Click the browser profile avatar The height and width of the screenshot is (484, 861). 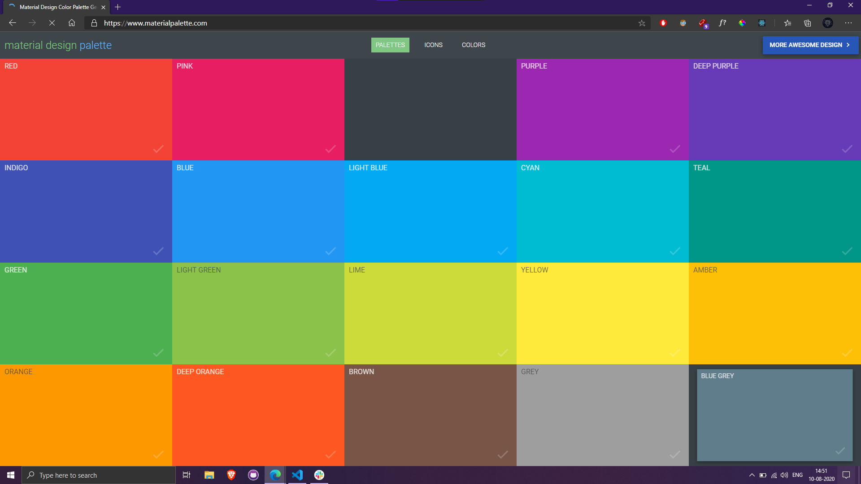click(x=827, y=23)
